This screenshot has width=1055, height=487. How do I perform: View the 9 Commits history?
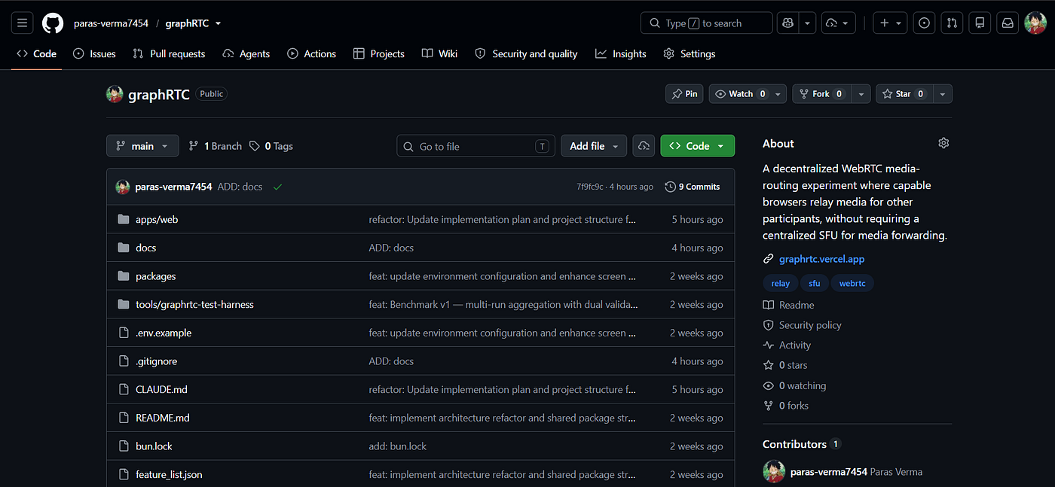click(693, 187)
